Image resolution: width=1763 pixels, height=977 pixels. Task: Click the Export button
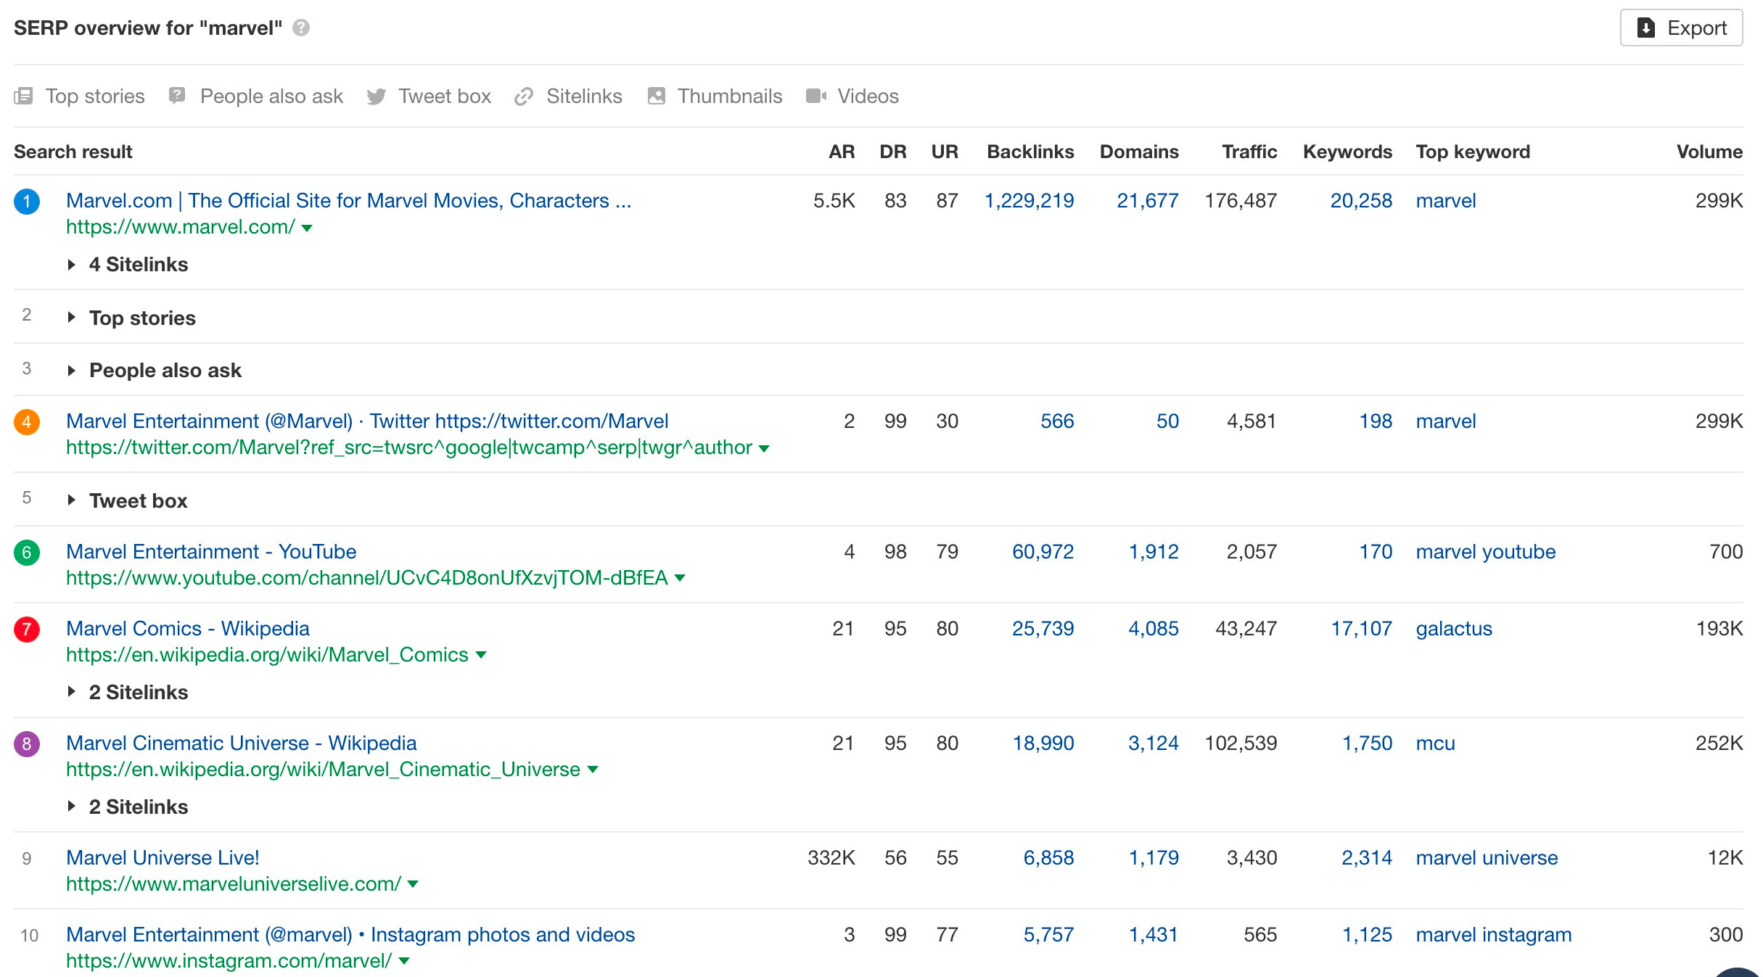(1681, 28)
